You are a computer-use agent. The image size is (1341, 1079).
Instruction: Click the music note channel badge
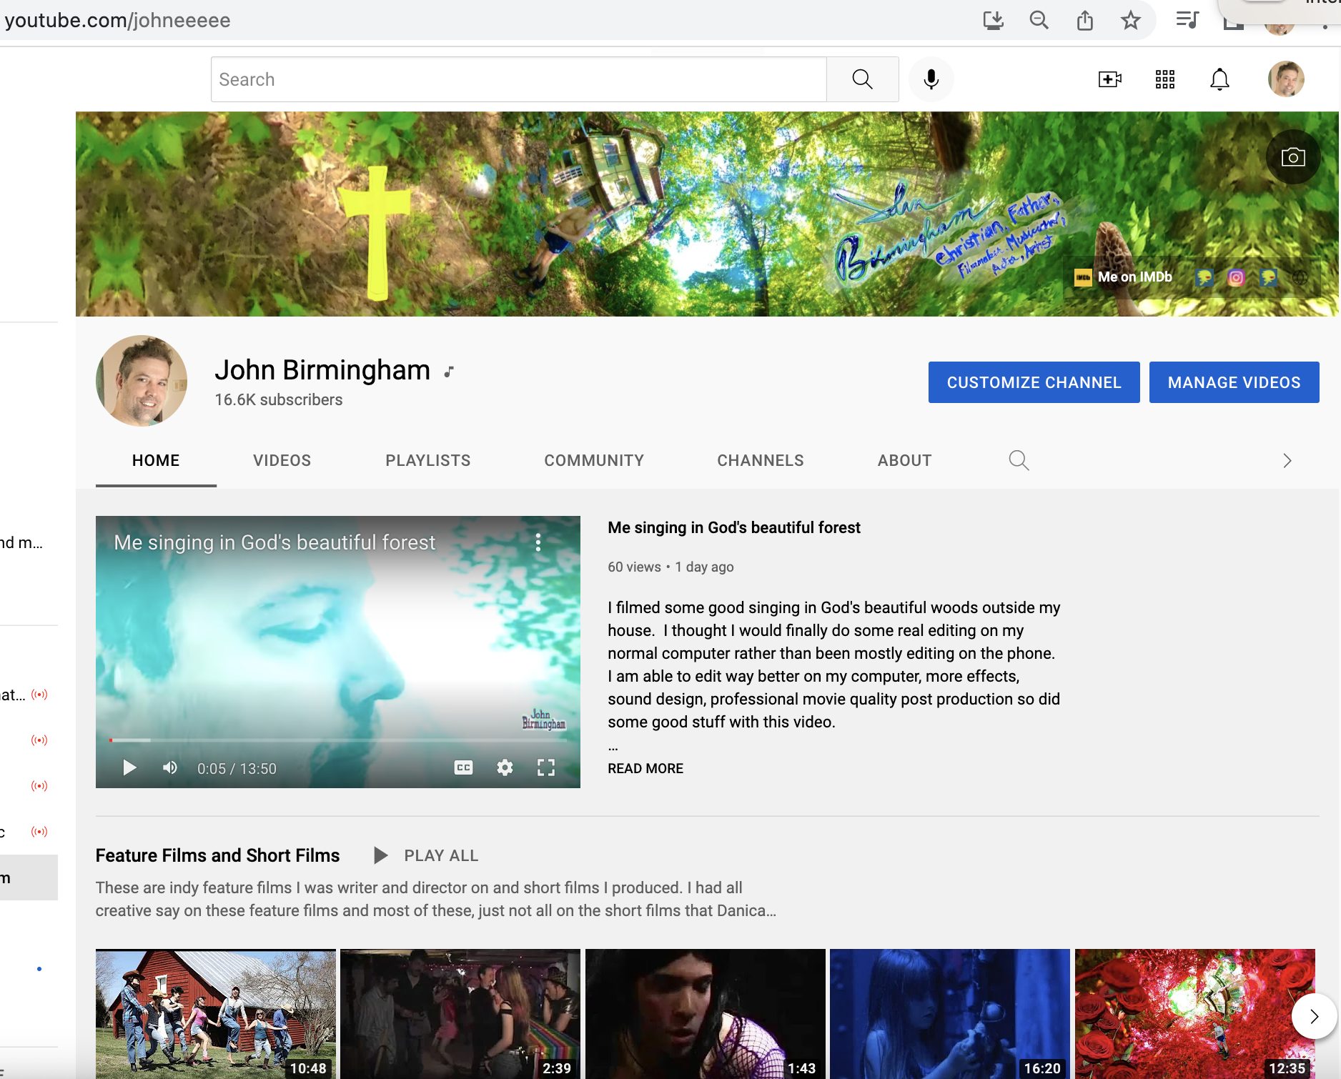(449, 372)
